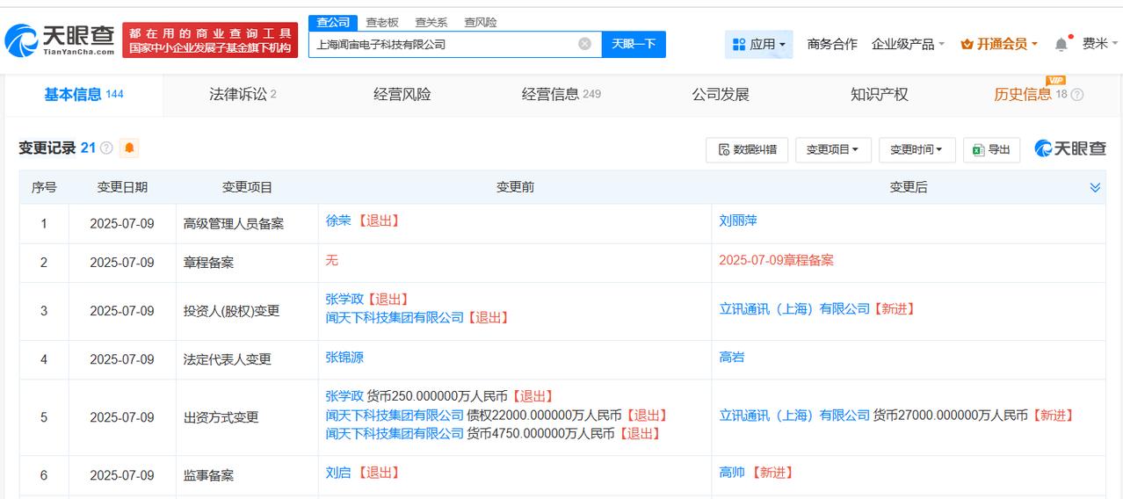Clear the search box with the X icon
The height and width of the screenshot is (499, 1123).
click(584, 44)
